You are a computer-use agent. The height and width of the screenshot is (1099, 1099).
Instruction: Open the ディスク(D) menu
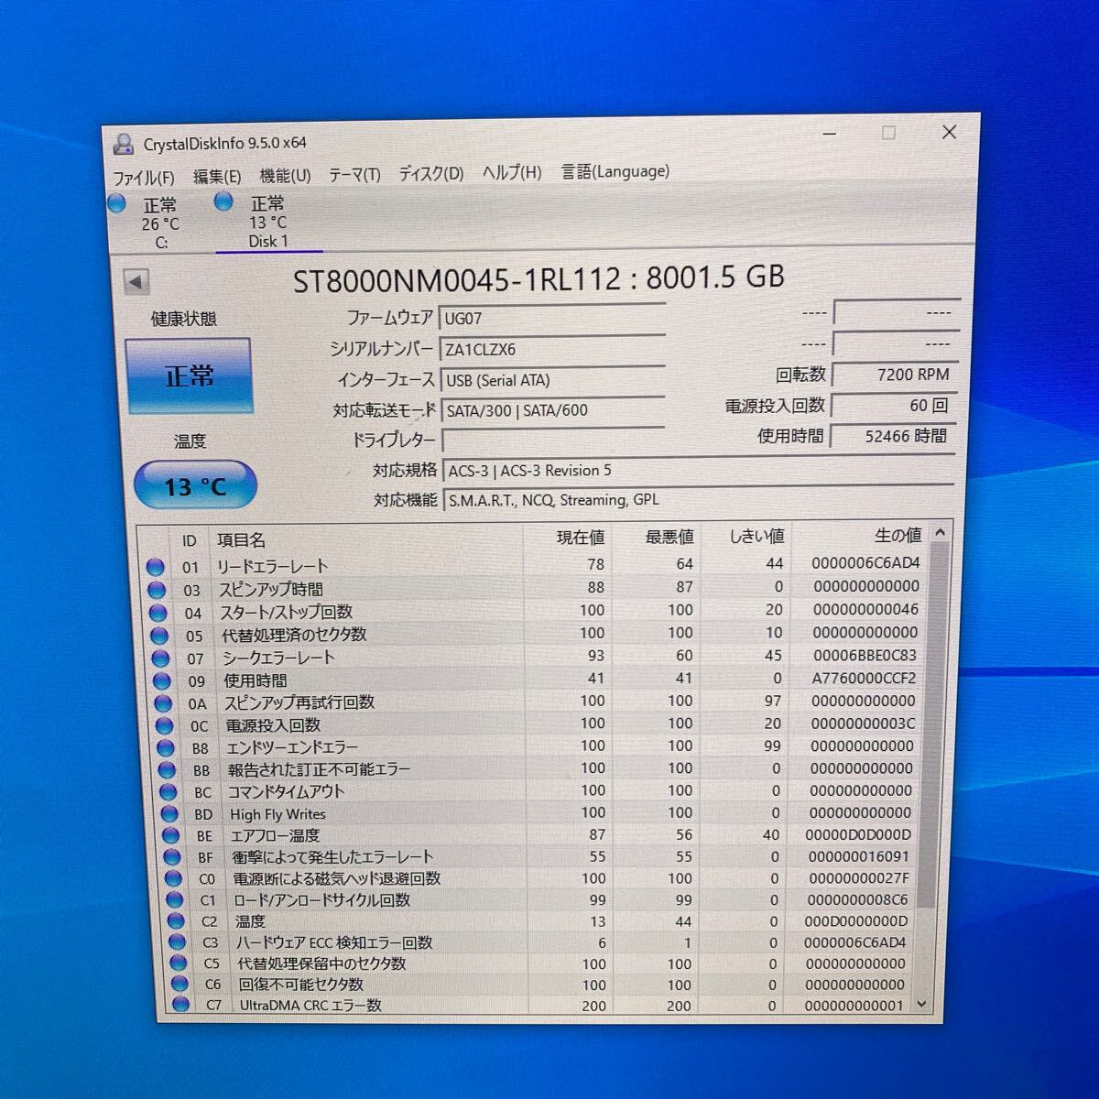430,173
